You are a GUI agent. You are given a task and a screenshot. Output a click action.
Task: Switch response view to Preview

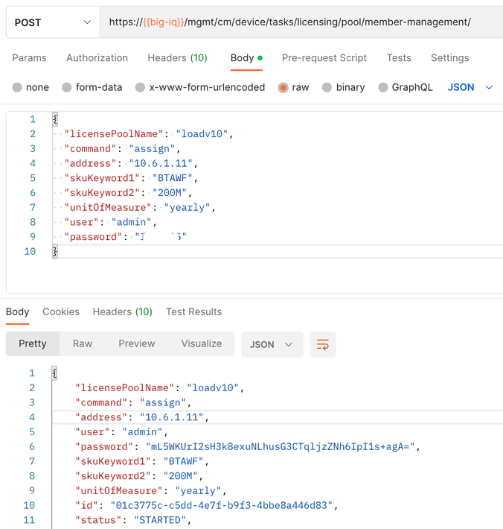[x=137, y=343]
